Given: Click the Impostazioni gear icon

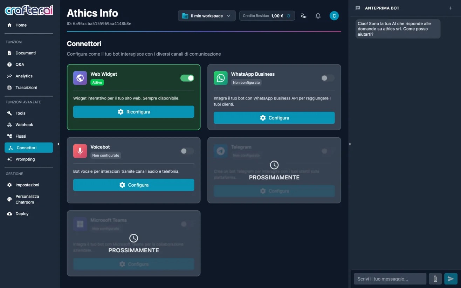Looking at the screenshot, I should coord(9,185).
